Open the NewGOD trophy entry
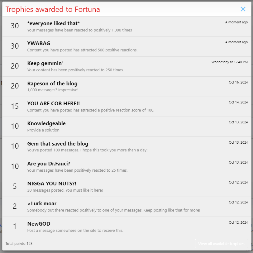 pyautogui.click(x=39, y=224)
